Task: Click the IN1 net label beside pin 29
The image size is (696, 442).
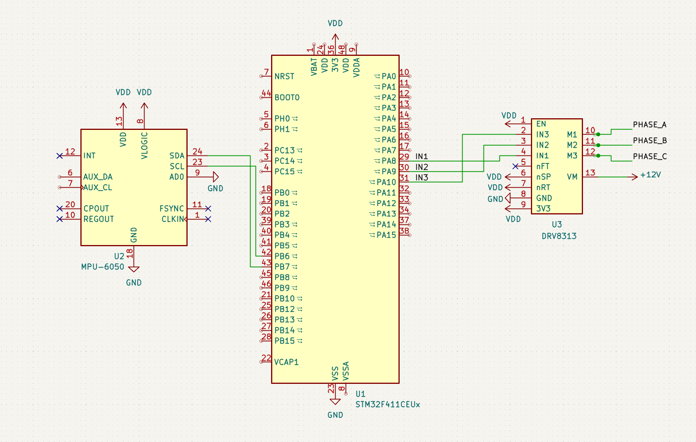Action: 422,156
